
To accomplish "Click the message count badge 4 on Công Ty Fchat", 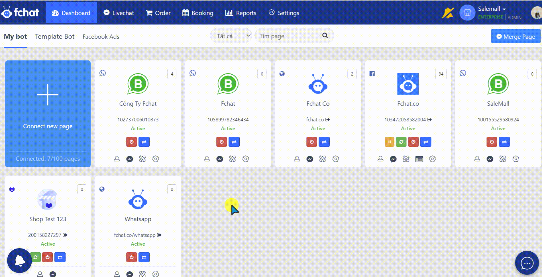I will (172, 74).
